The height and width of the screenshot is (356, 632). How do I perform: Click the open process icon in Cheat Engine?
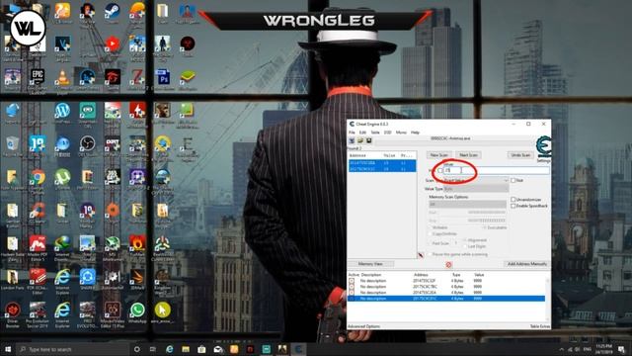pos(352,140)
